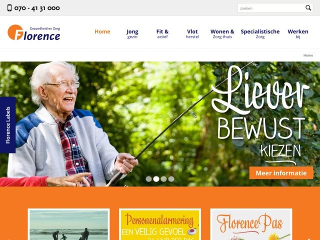Open the beach family photo tile
320x240 pixels.
69,224
